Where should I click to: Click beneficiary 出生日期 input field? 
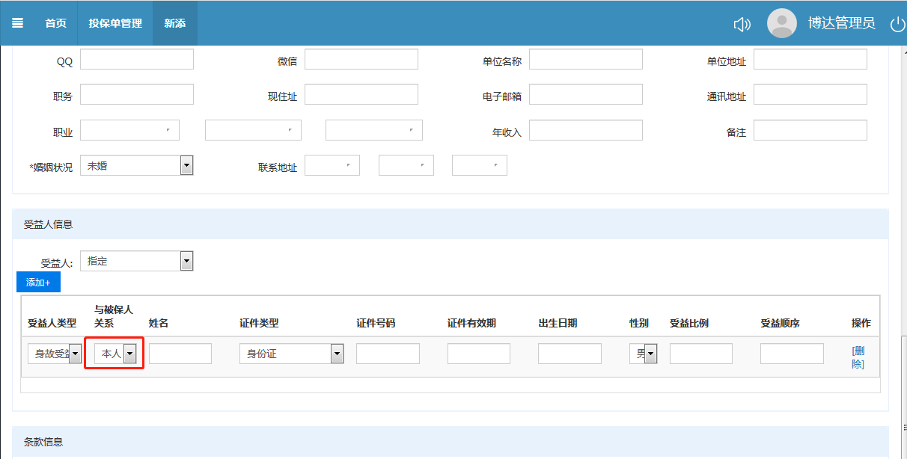click(569, 354)
